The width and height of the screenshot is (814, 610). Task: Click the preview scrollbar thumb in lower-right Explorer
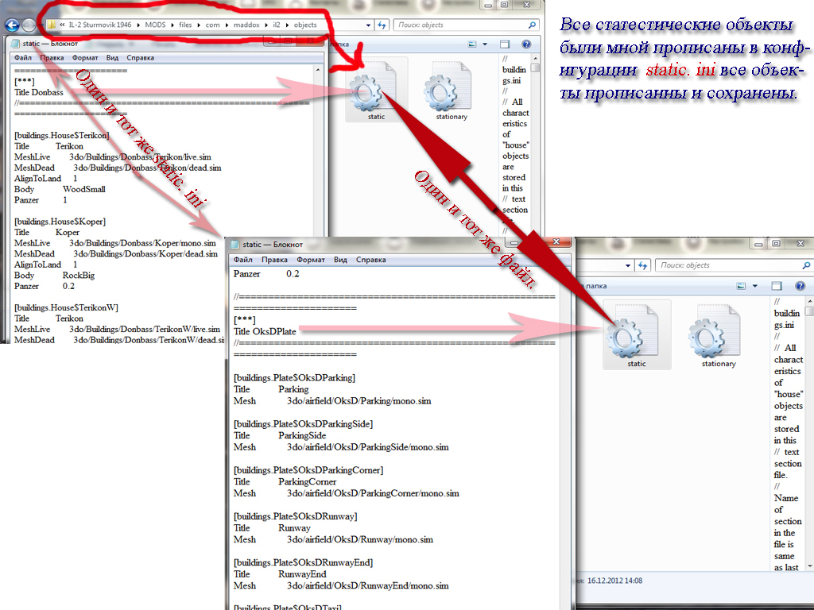pos(809,311)
